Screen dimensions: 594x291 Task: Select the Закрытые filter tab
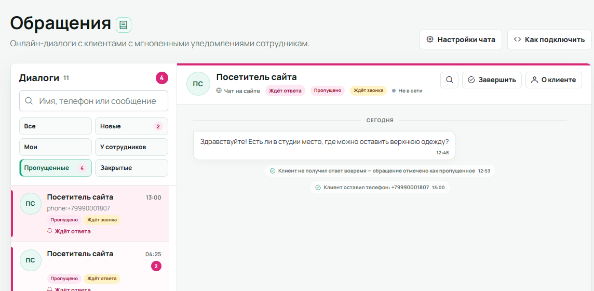coord(131,168)
